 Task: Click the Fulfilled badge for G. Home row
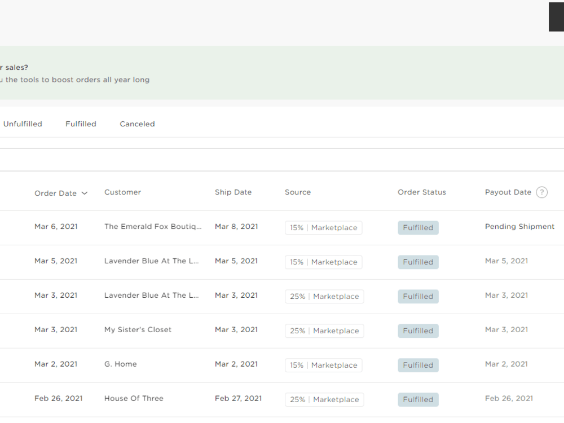418,365
